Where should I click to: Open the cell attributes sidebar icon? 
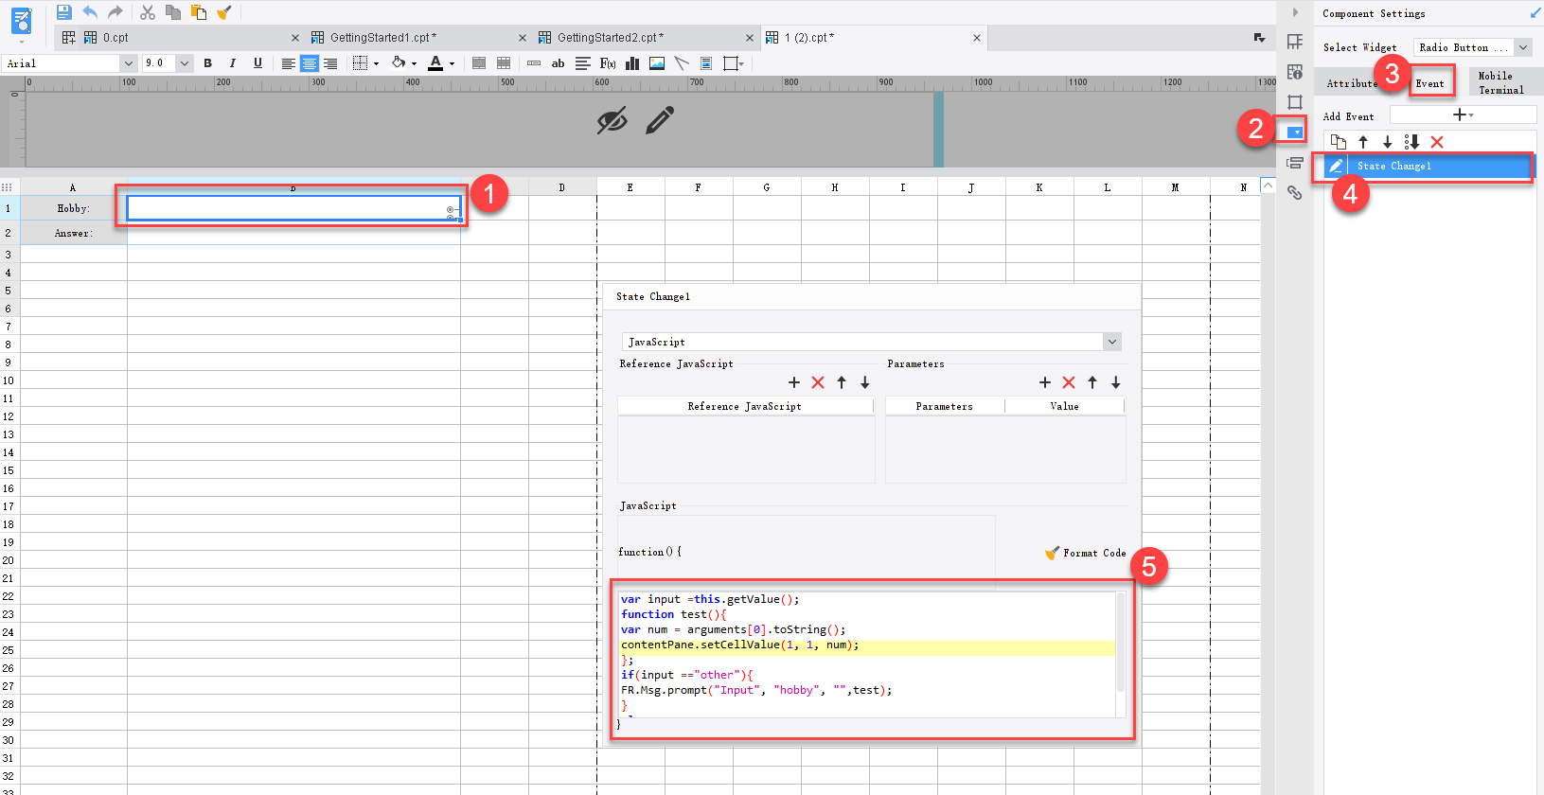click(1295, 72)
